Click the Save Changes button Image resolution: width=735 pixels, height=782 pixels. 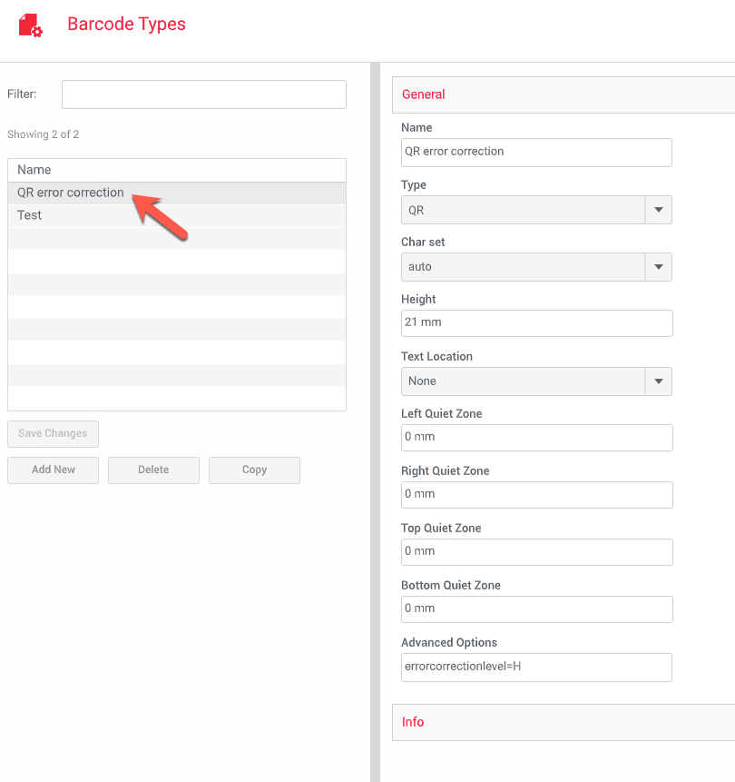tap(53, 433)
